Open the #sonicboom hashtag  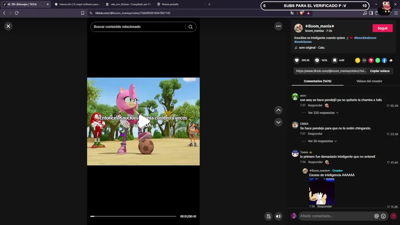click(303, 42)
